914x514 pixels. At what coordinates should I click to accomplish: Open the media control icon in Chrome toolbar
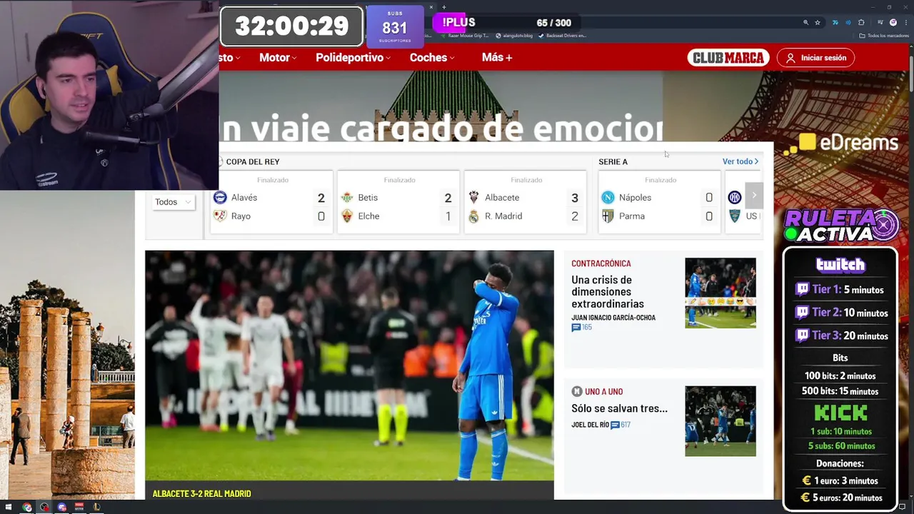click(x=880, y=23)
